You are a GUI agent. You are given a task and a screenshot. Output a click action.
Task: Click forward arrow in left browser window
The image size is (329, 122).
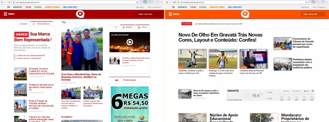coord(5,2)
